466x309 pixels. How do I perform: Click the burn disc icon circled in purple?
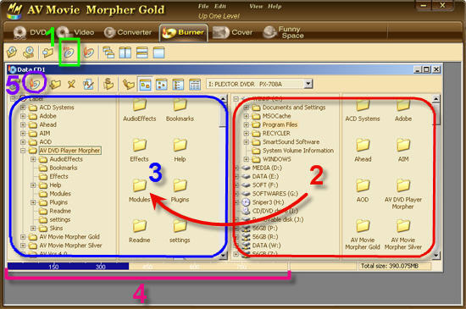[x=35, y=84]
